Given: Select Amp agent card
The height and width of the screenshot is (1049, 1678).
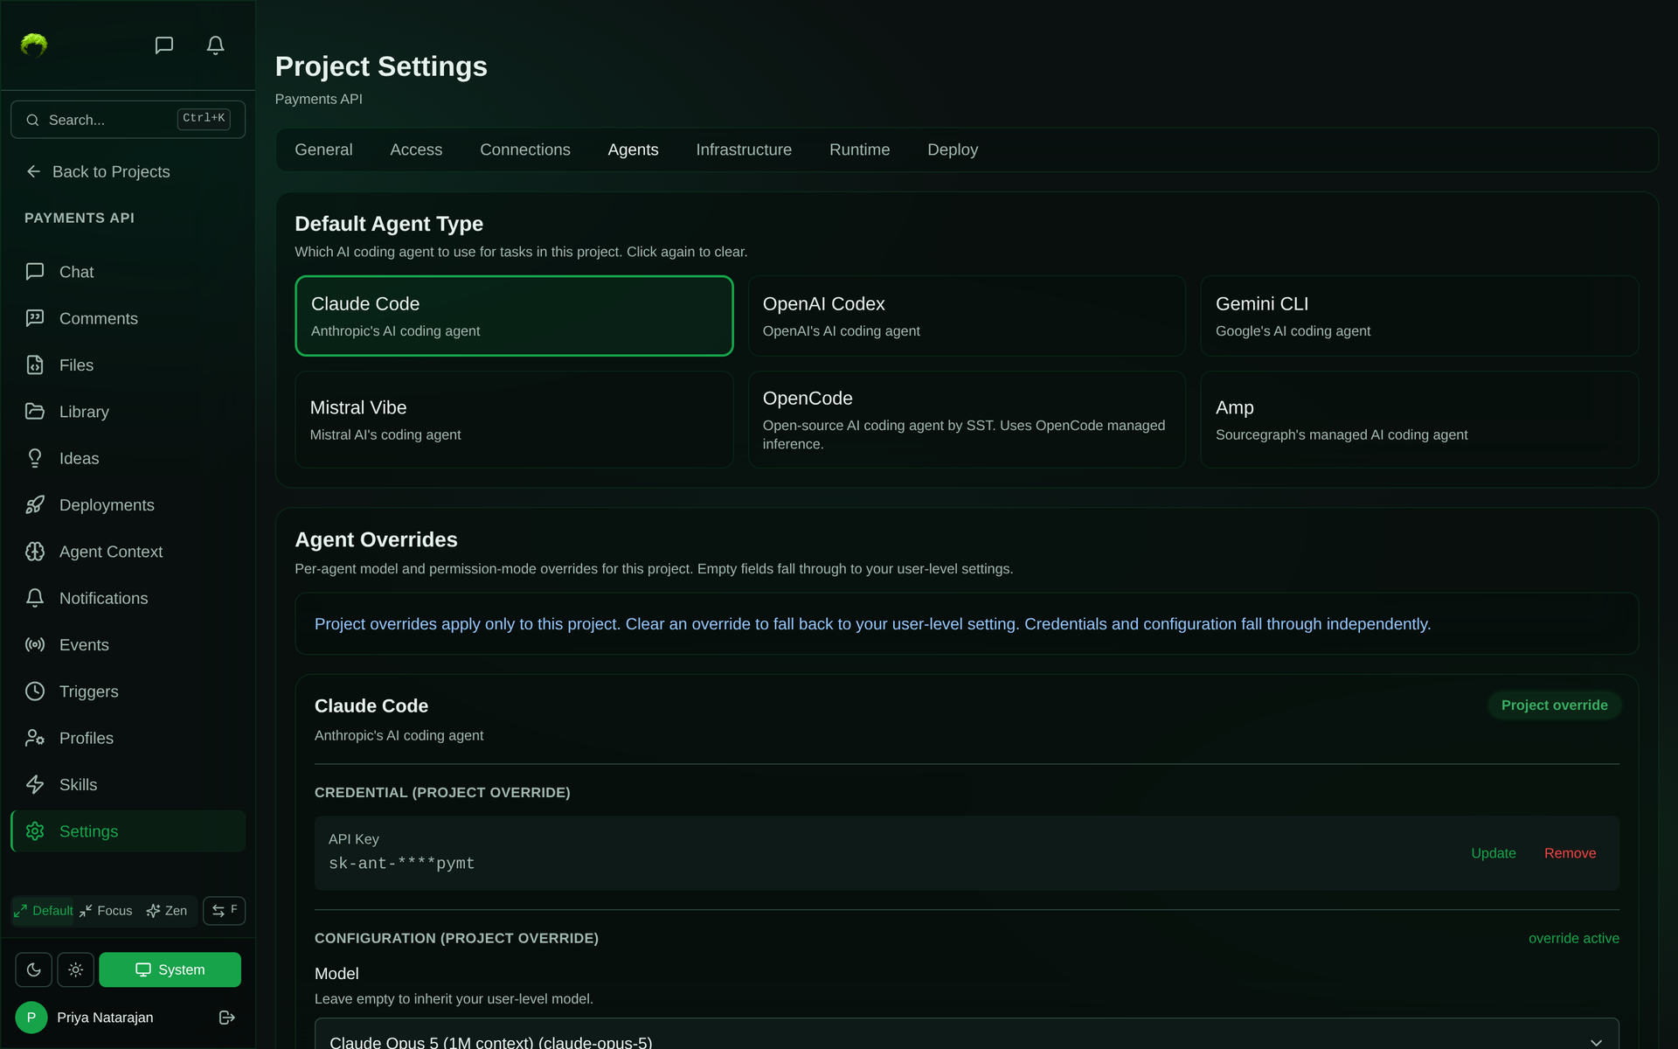Looking at the screenshot, I should [1419, 420].
